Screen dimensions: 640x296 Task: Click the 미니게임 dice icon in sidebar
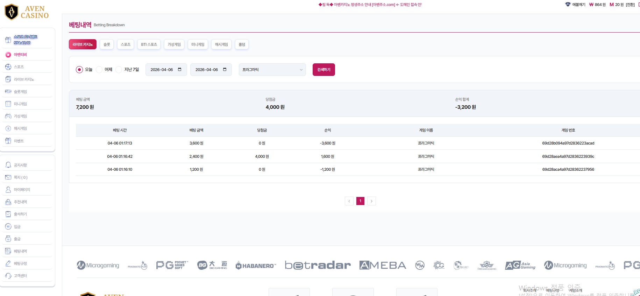pos(8,104)
